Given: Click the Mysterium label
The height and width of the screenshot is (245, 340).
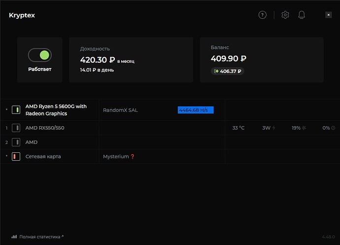Looking at the screenshot, I should point(116,156).
